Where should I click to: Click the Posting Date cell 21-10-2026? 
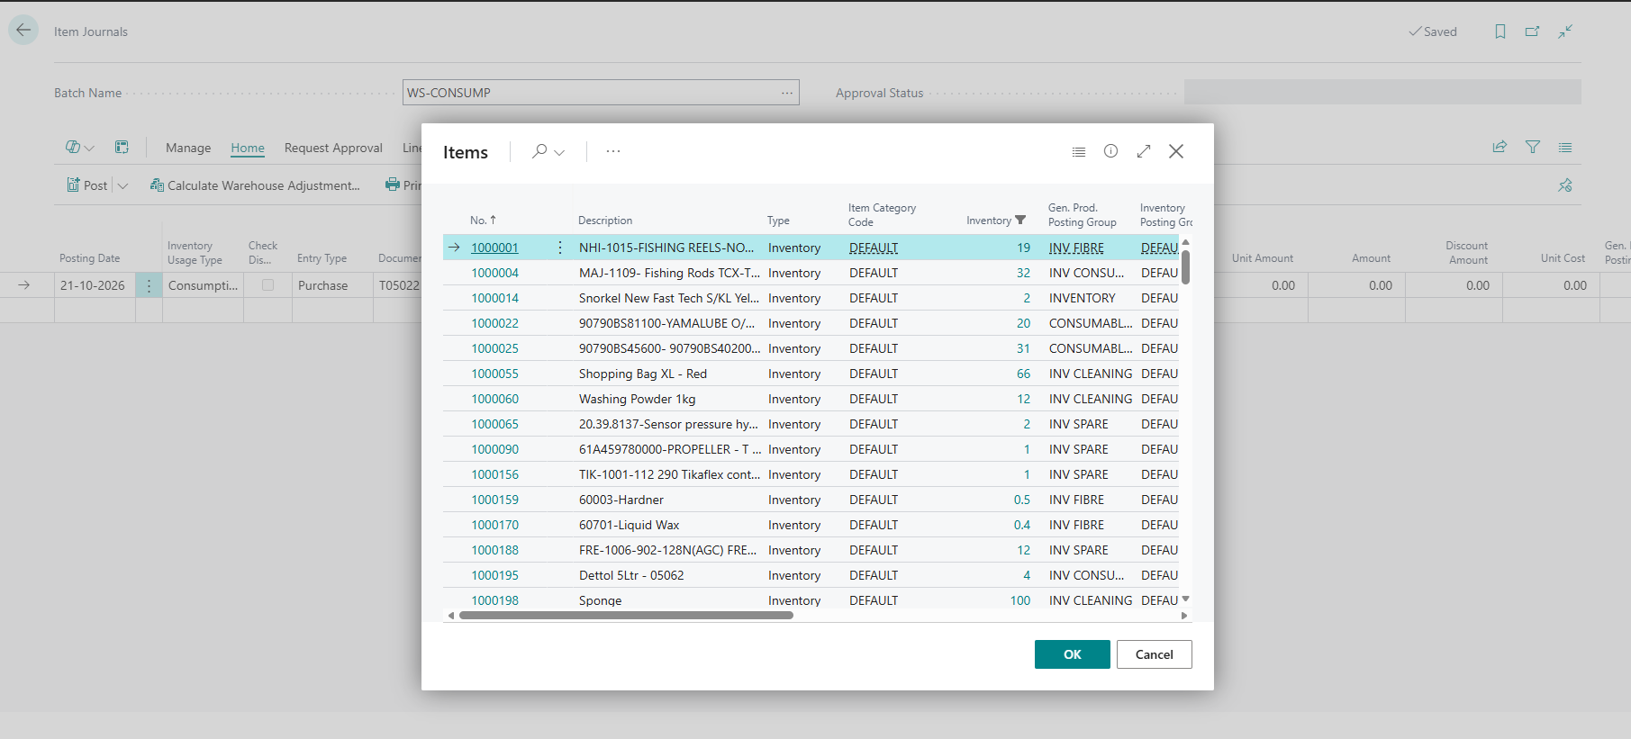click(93, 285)
